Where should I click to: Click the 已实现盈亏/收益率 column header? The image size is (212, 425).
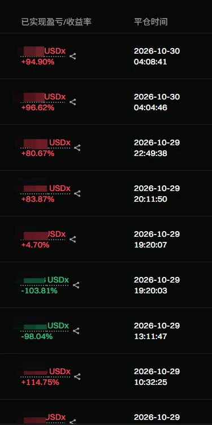pyautogui.click(x=57, y=22)
